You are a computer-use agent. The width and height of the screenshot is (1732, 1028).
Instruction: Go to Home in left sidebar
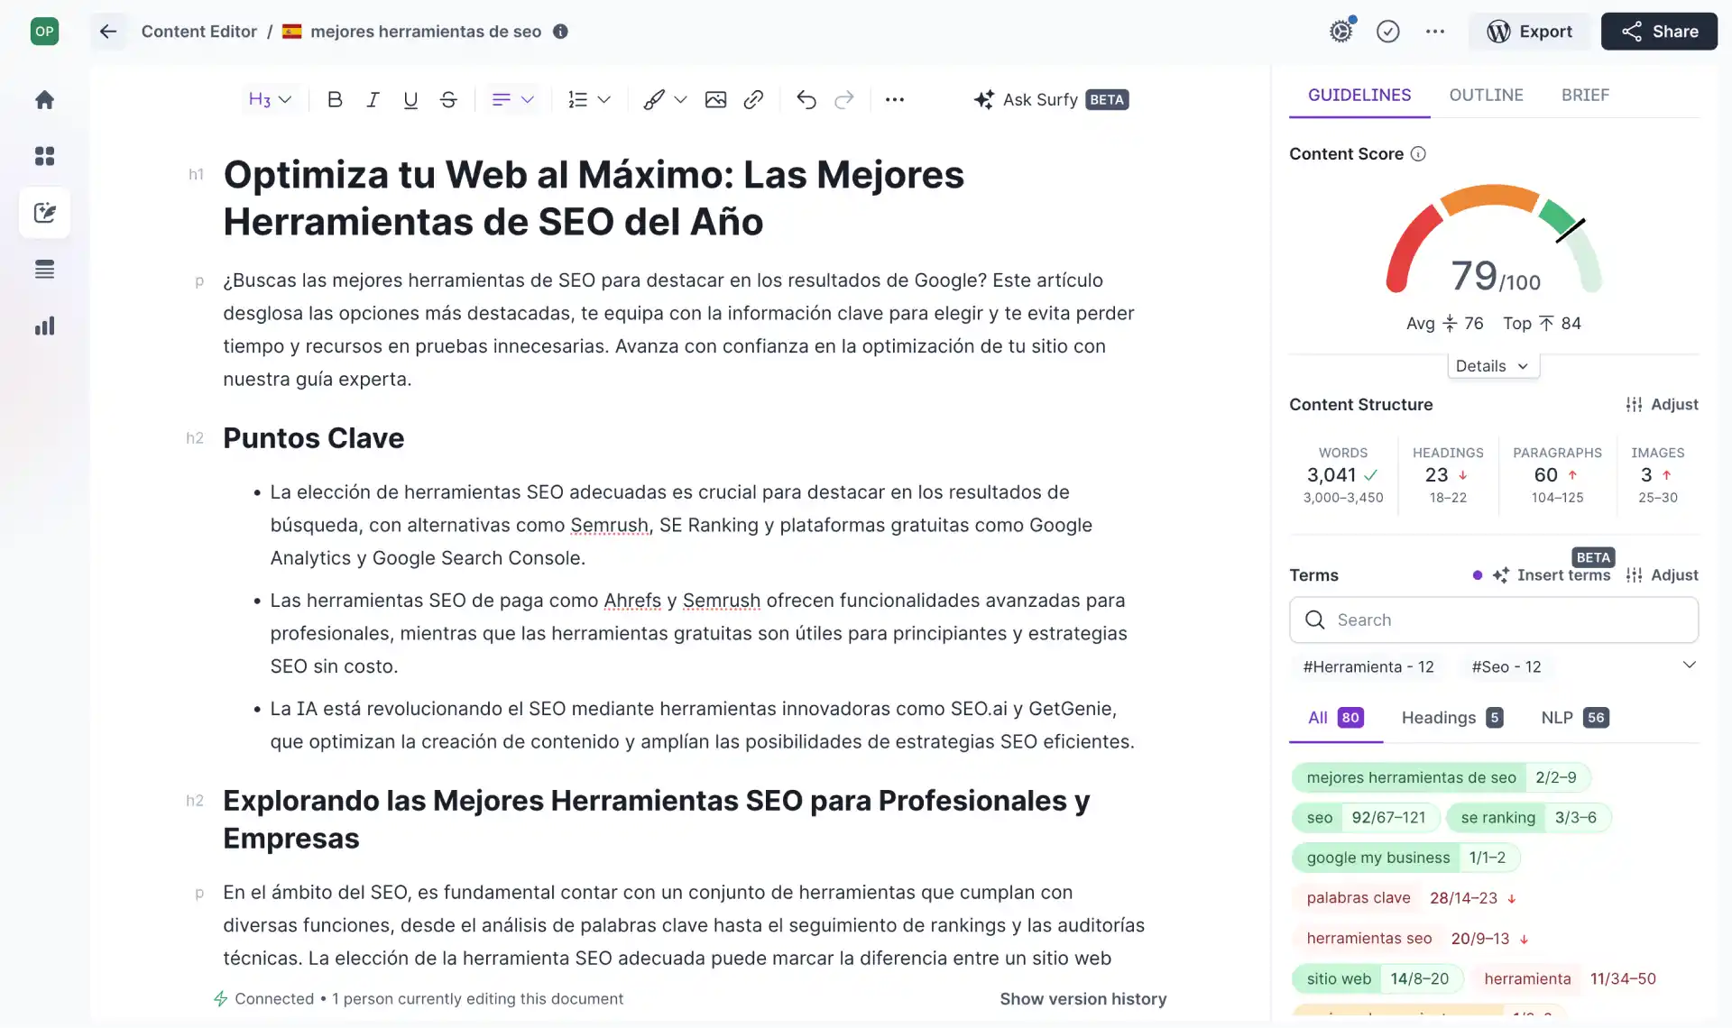click(x=44, y=99)
